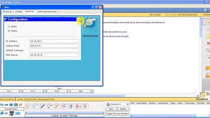Viewport: 210px width, 118px height.
Task: Click the Delete scenario button
Action: click(123, 109)
